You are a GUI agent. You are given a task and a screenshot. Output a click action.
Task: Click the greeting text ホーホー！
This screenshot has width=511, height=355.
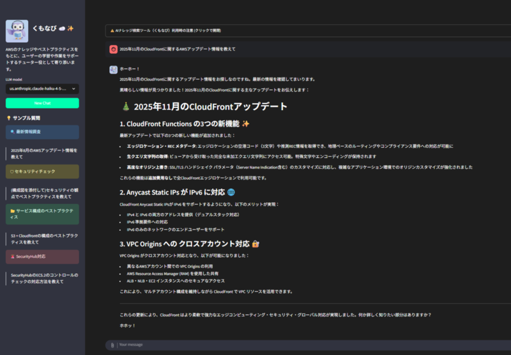130,69
